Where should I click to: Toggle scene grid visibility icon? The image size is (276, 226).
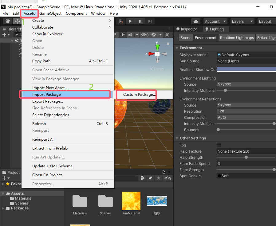pos(154,35)
